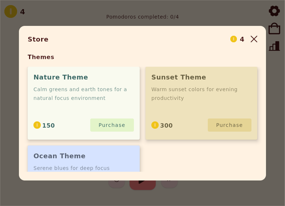Click the Pomodoros completed counter

pyautogui.click(x=142, y=16)
